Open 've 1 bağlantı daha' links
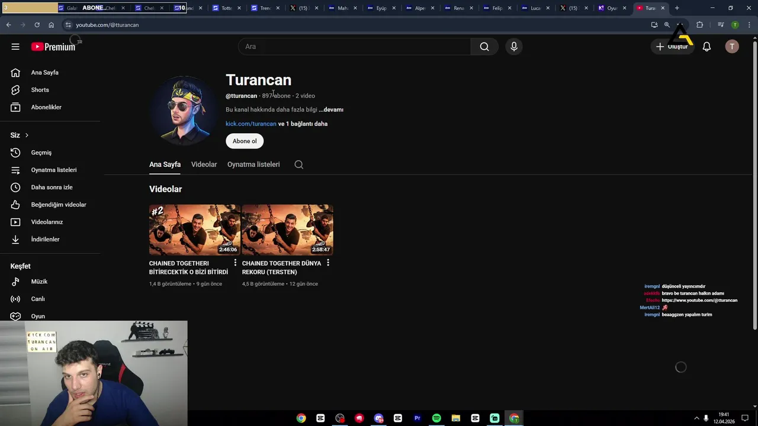The height and width of the screenshot is (426, 758). click(x=303, y=124)
